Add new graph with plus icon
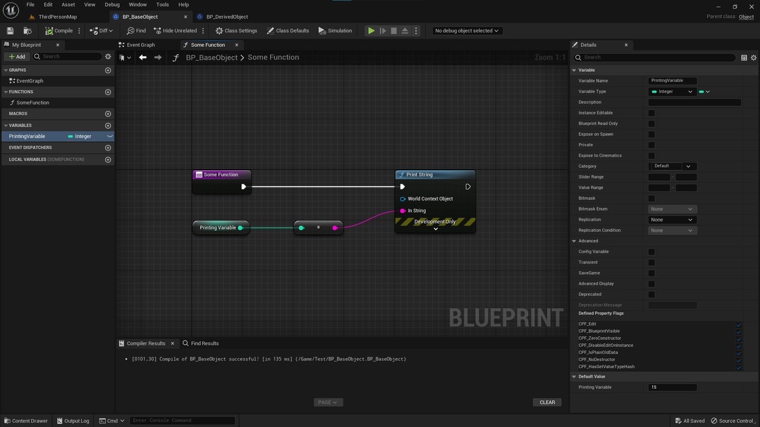The width and height of the screenshot is (760, 427). tap(108, 70)
